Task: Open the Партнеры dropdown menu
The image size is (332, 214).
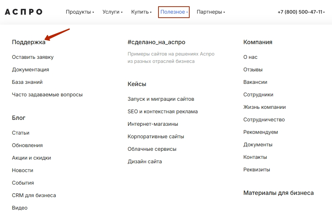Action: pos(211,12)
